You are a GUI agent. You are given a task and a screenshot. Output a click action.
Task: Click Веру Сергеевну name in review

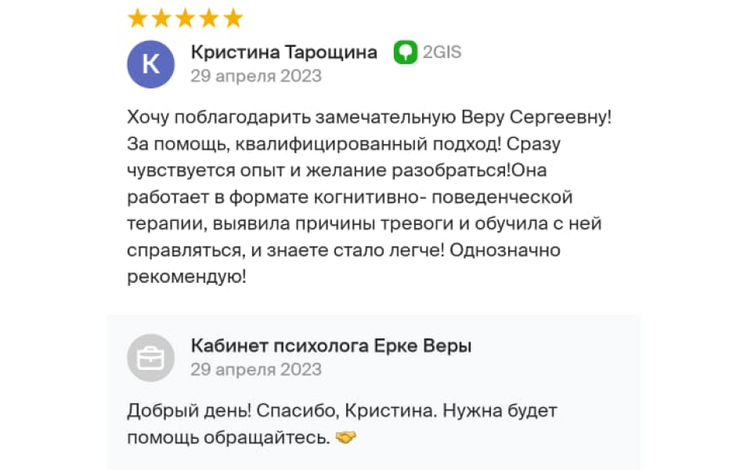click(536, 117)
